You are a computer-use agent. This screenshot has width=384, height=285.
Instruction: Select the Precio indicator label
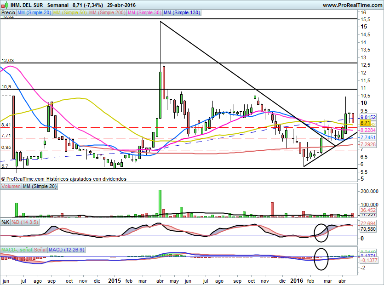8,12
